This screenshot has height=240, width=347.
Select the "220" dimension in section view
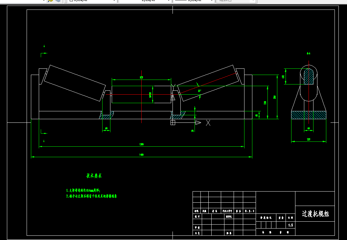point(309,139)
